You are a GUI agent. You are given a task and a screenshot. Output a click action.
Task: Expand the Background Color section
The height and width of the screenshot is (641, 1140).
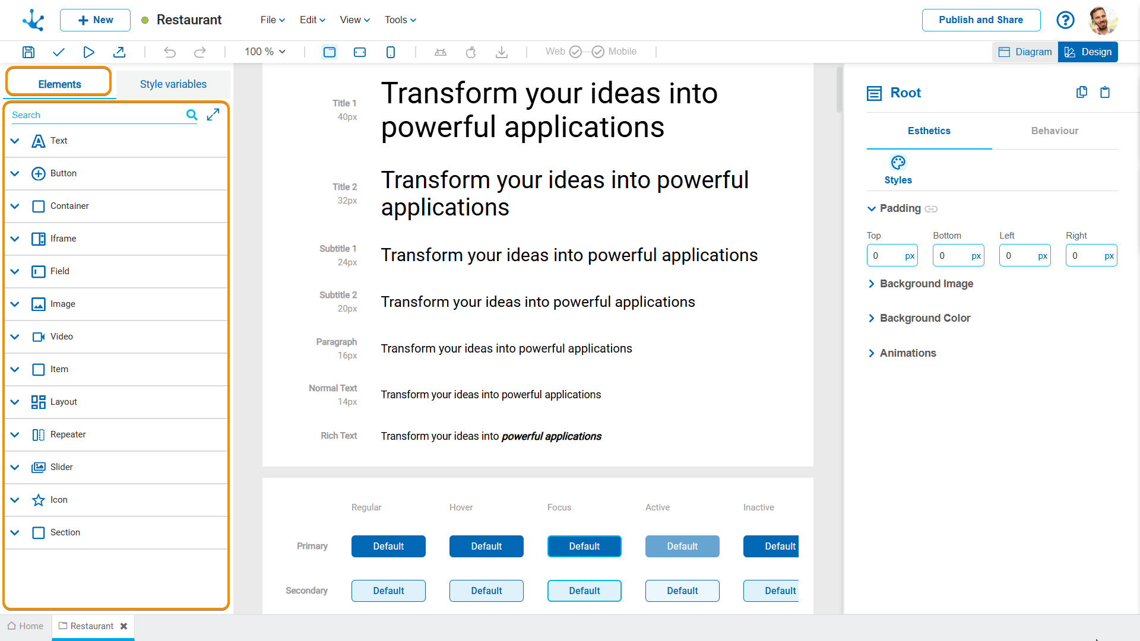(x=924, y=318)
